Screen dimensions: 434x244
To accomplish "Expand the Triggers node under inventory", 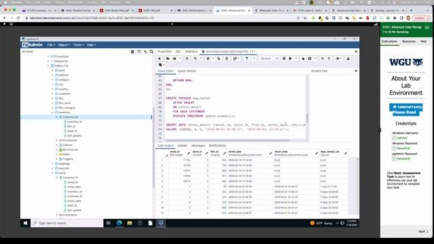I will click(57, 159).
